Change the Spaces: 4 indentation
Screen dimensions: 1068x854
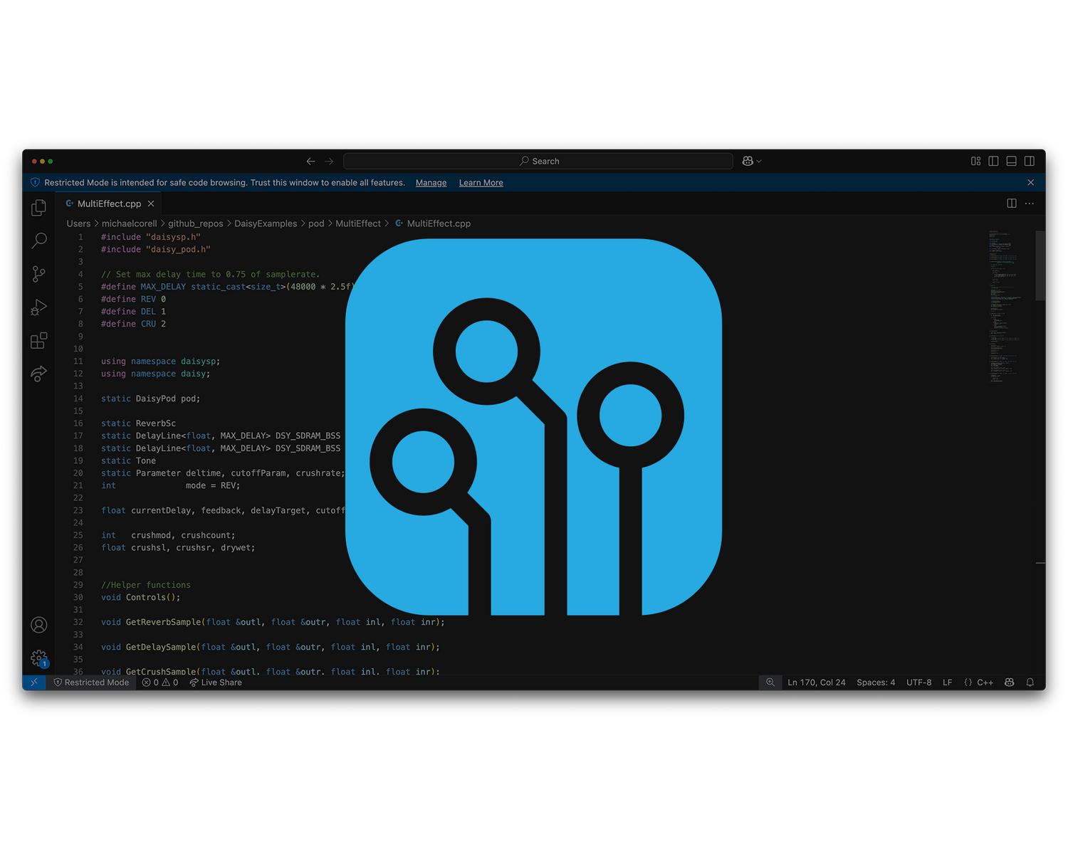(876, 682)
